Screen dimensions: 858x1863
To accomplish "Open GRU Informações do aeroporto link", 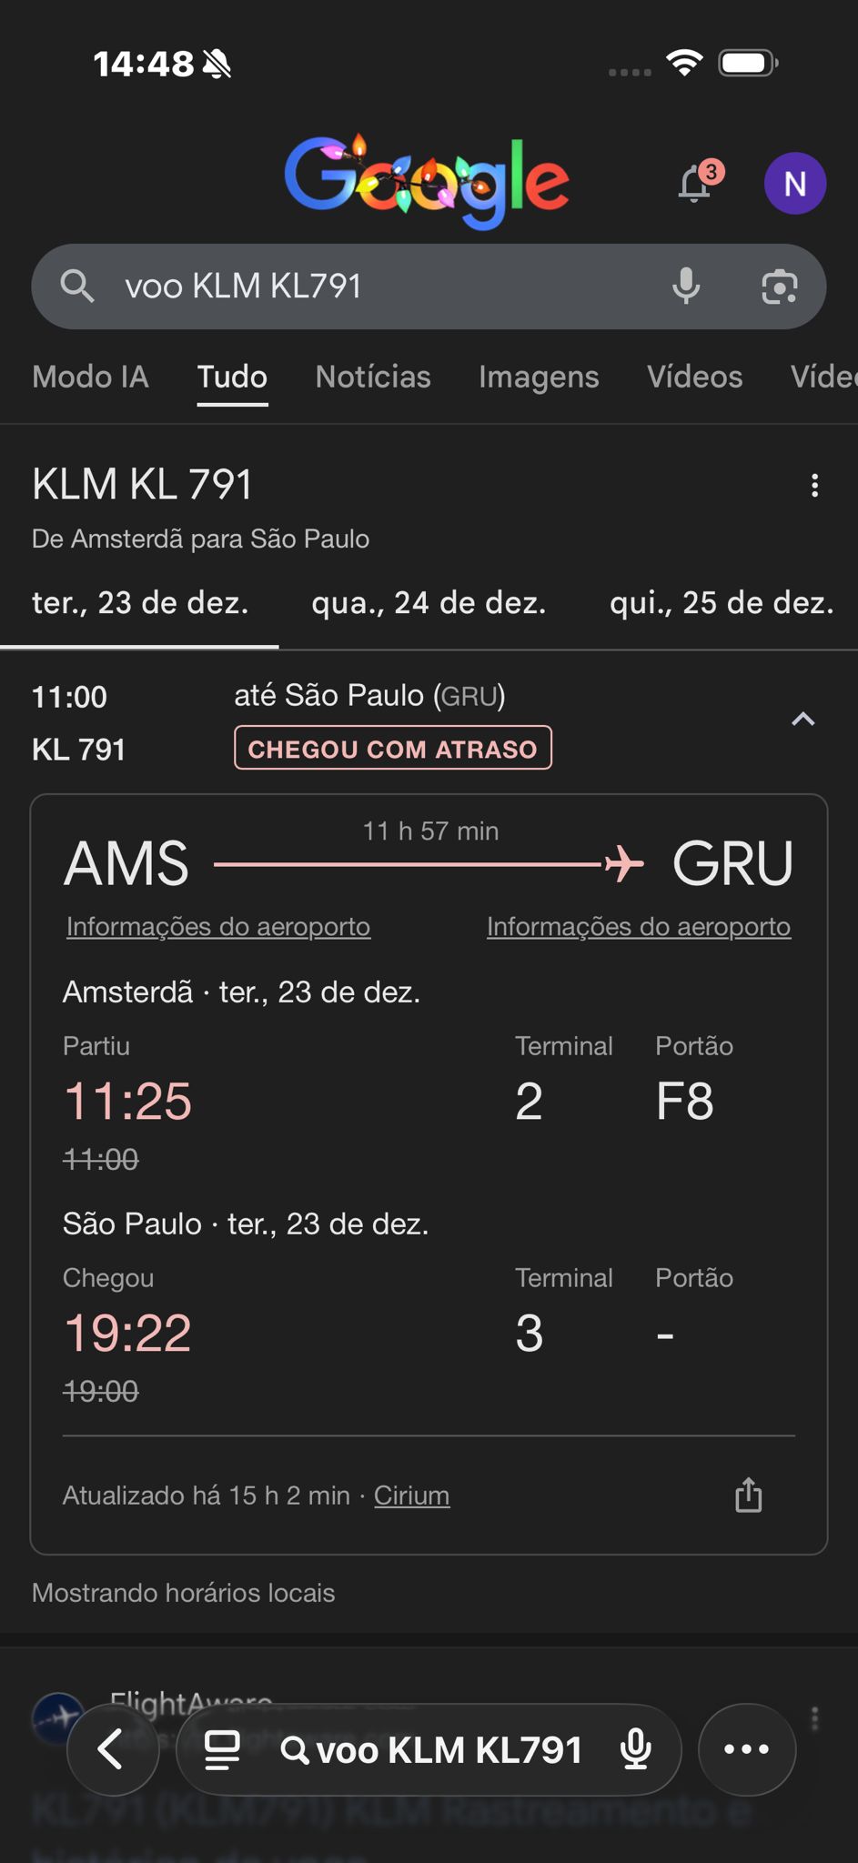I will point(639,927).
